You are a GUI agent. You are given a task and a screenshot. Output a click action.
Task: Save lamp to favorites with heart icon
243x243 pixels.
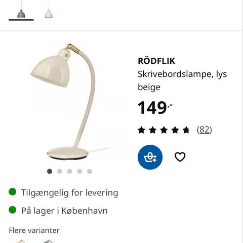click(180, 157)
